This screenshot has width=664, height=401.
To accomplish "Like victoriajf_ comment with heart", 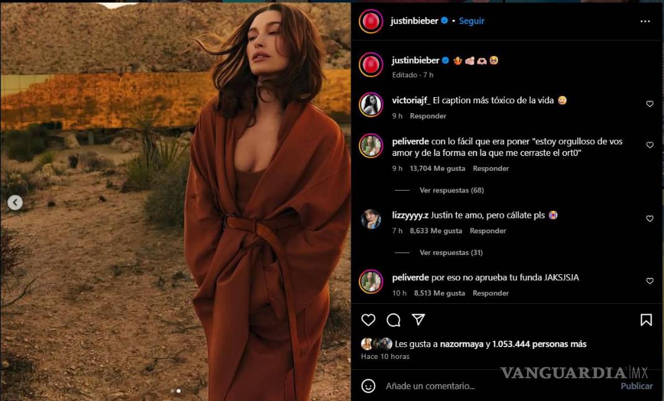I will [x=650, y=103].
